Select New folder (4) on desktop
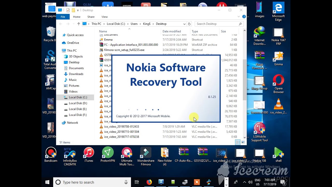The image size is (332, 187). (x=165, y=157)
